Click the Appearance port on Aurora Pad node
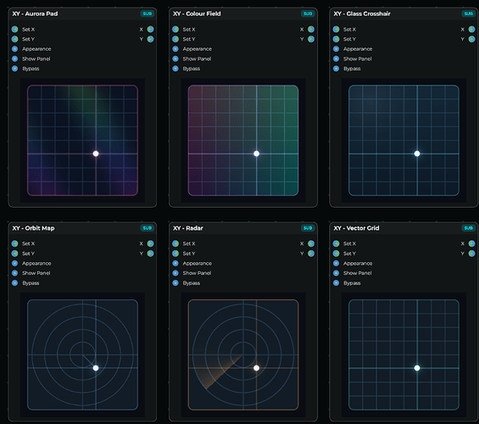 pos(14,49)
